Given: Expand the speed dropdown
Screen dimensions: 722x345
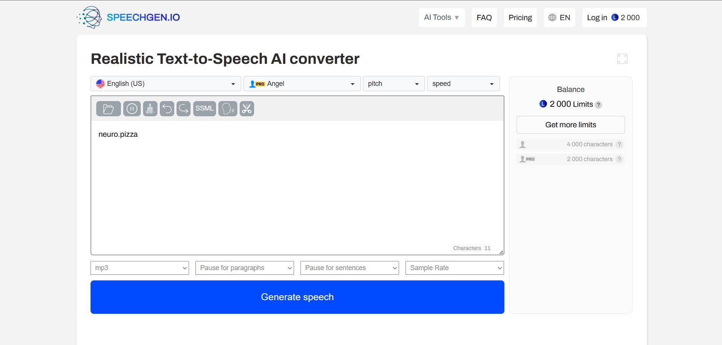Looking at the screenshot, I should click(x=463, y=84).
